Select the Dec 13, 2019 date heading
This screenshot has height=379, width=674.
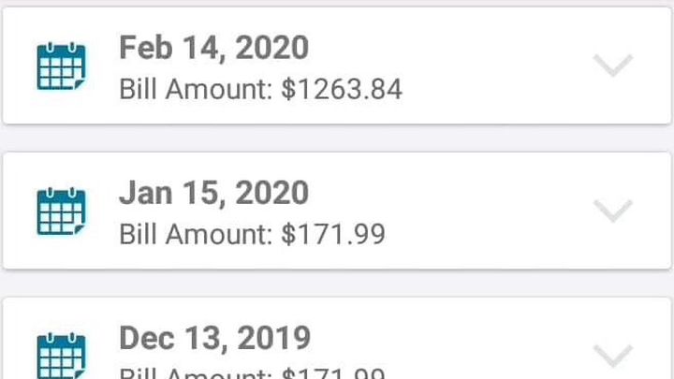pos(214,338)
